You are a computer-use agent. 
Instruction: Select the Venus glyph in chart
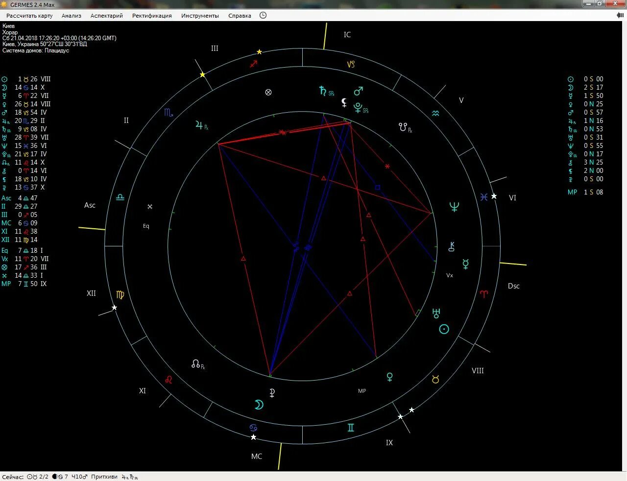(390, 377)
